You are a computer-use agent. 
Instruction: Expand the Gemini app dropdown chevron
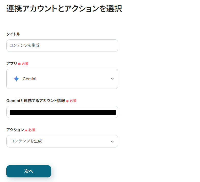[x=112, y=79]
